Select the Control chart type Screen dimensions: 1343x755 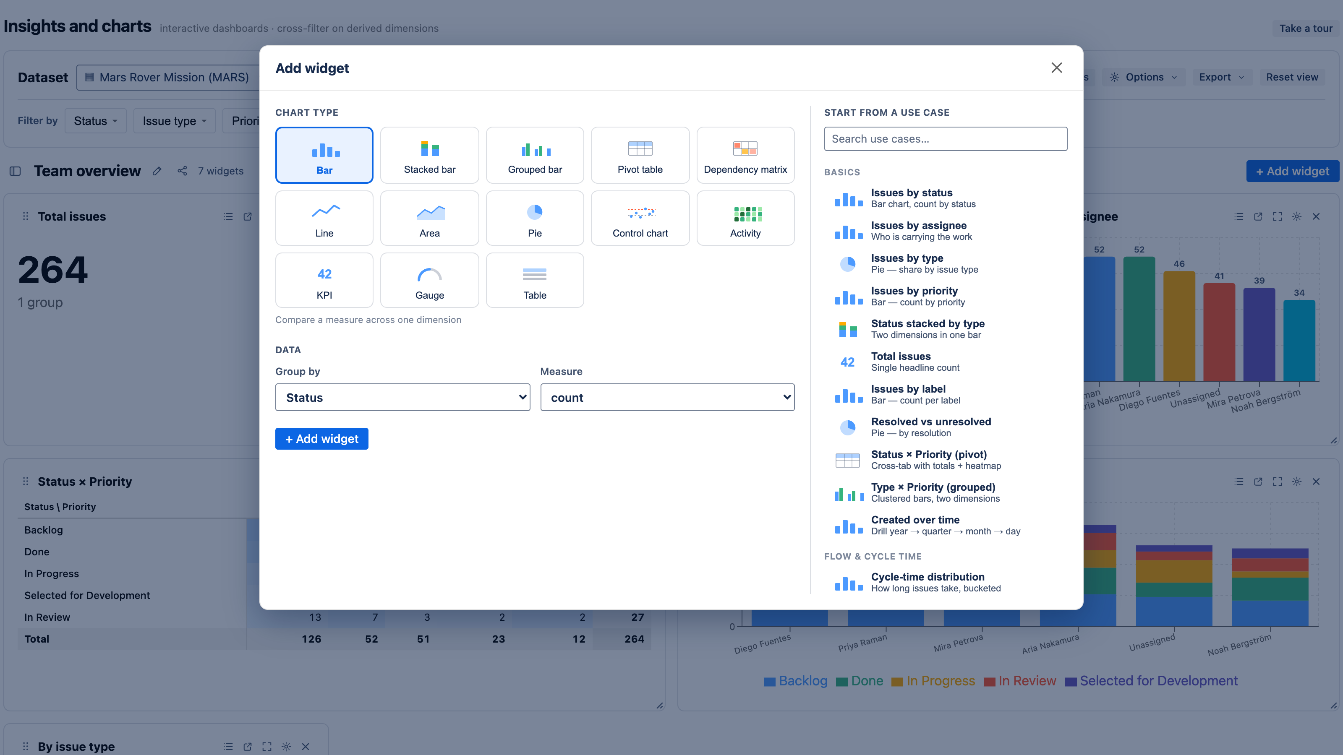point(640,218)
